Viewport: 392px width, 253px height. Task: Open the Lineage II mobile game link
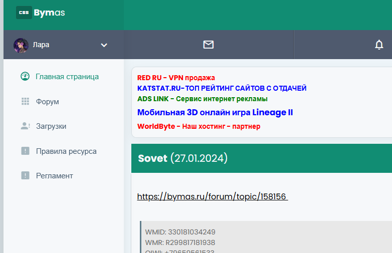coord(215,112)
